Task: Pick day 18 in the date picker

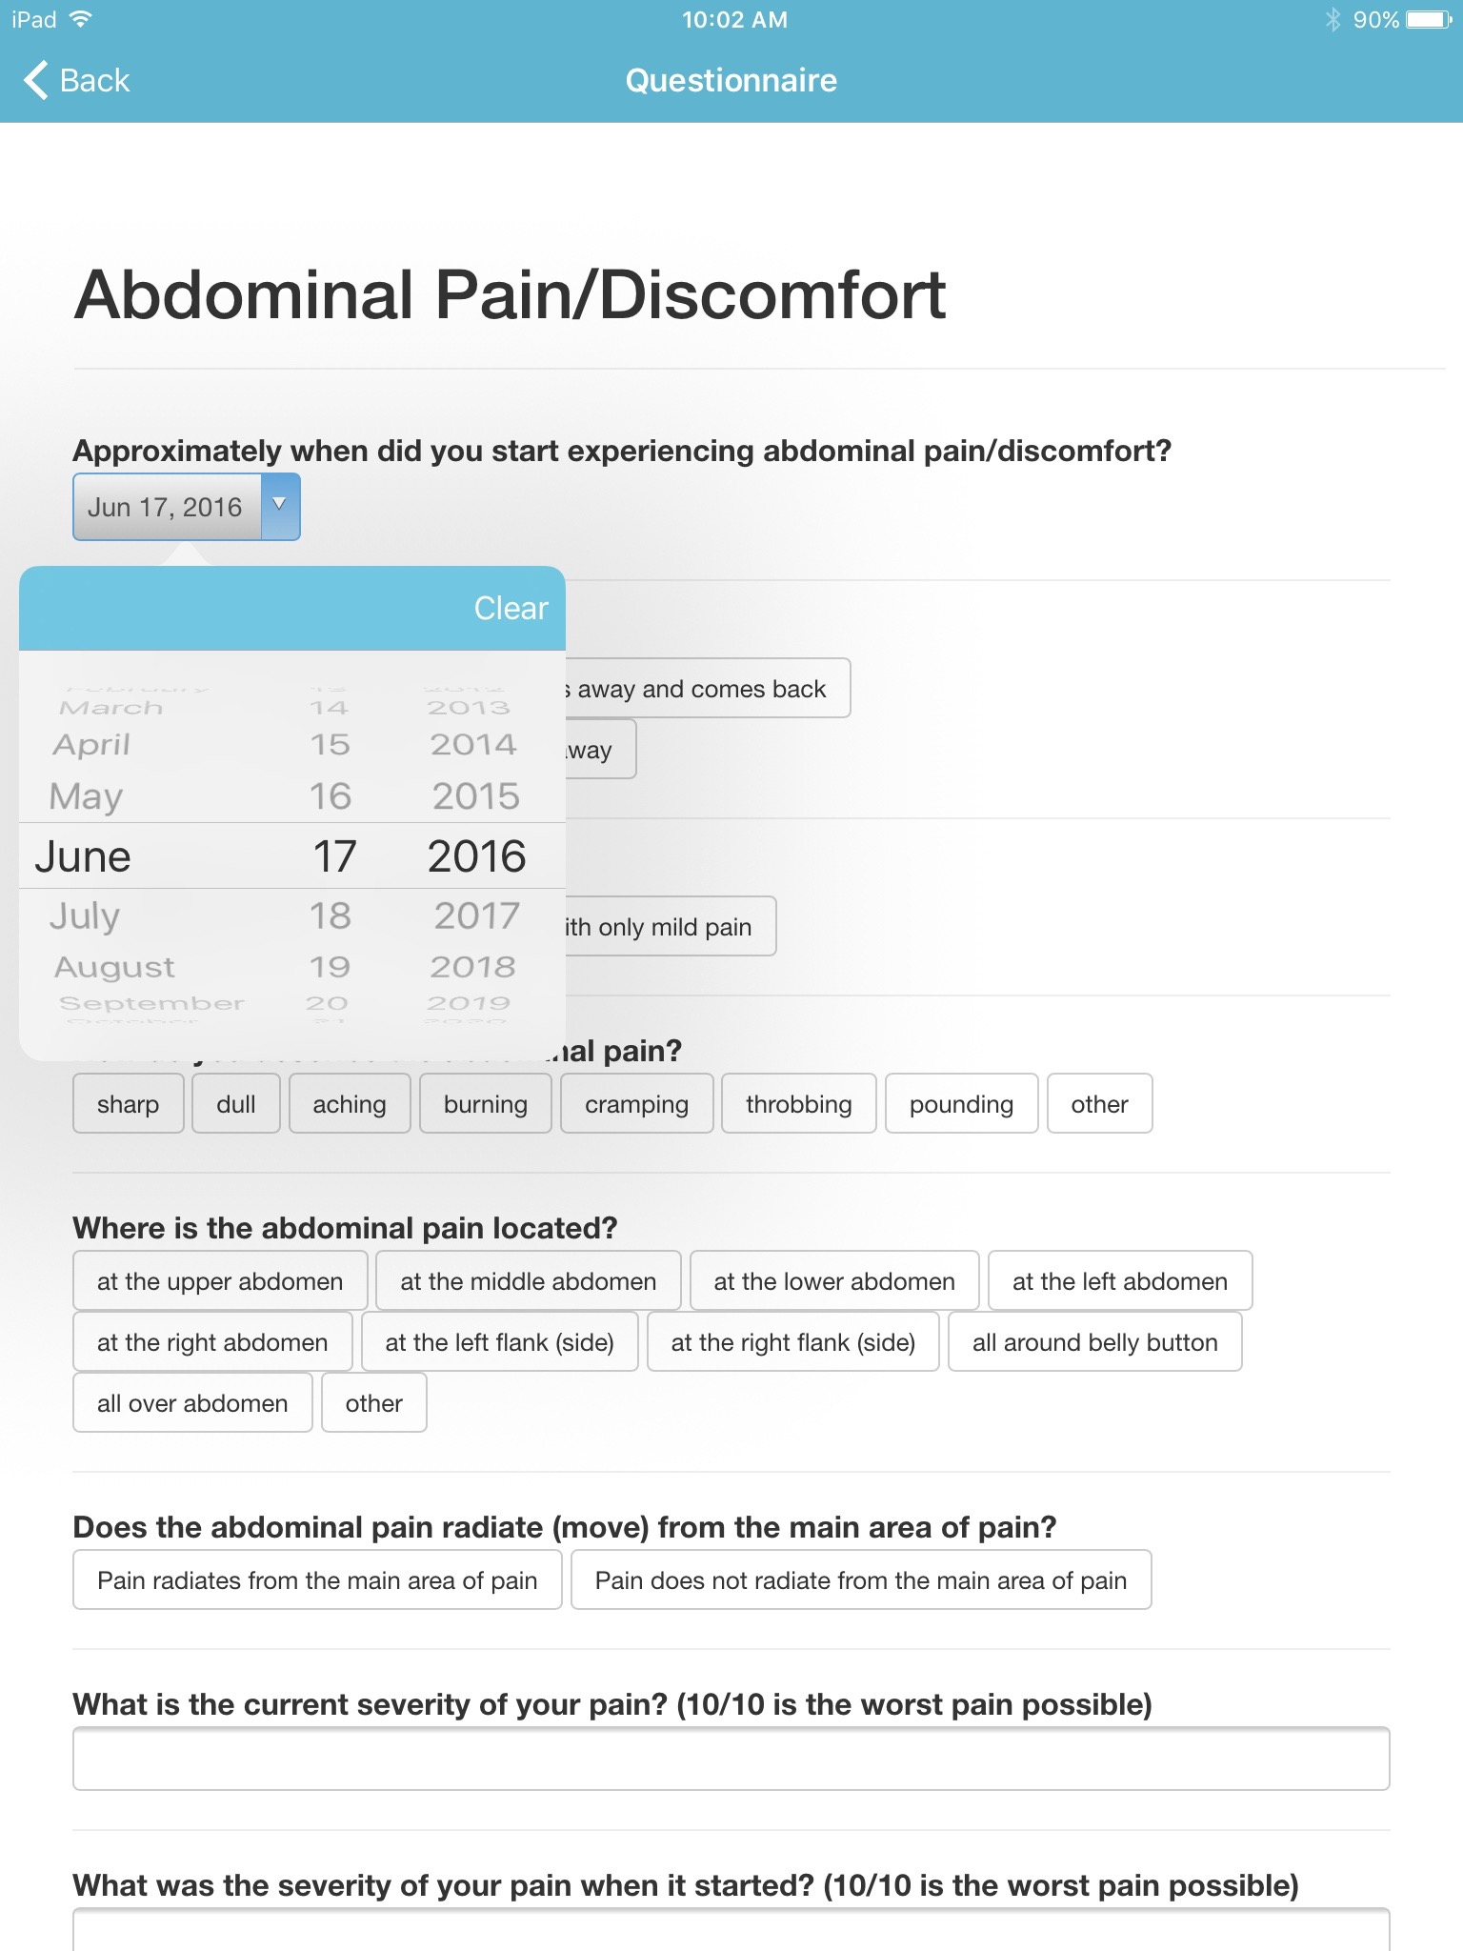Action: (331, 915)
